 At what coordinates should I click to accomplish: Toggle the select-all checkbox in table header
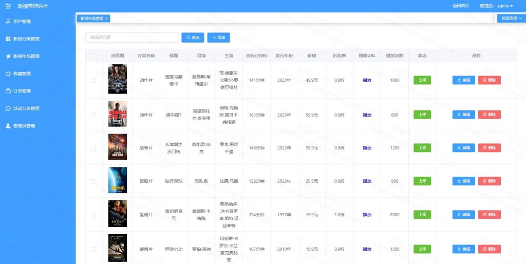(x=93, y=55)
